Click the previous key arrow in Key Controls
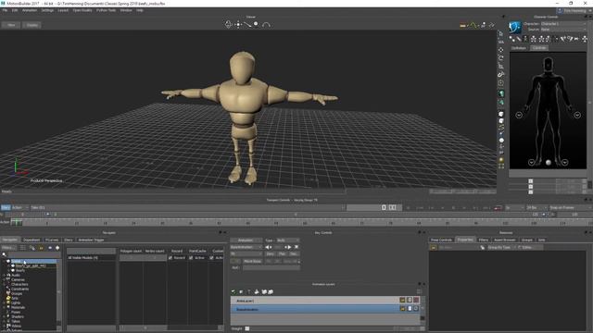Screen dimensions: 593x333 pos(268,247)
